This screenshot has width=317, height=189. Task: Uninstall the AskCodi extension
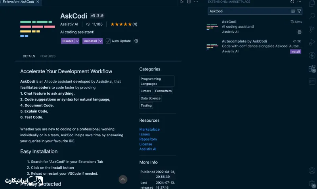tap(90, 41)
